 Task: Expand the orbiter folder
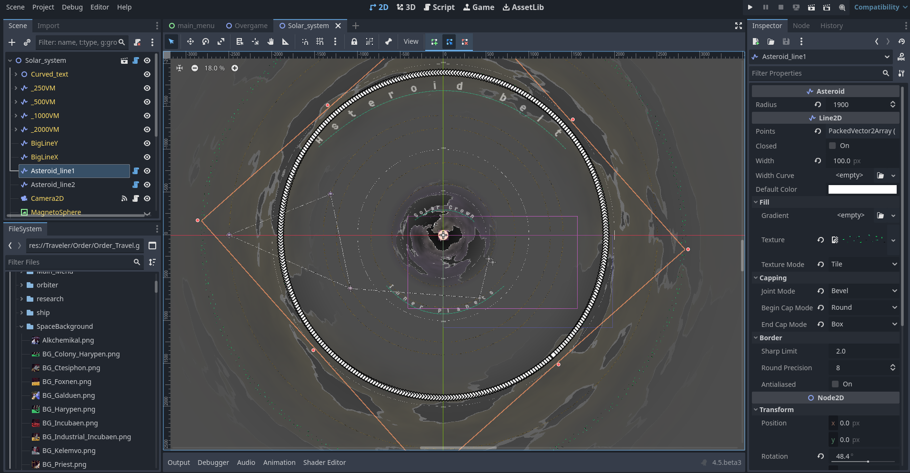(21, 285)
